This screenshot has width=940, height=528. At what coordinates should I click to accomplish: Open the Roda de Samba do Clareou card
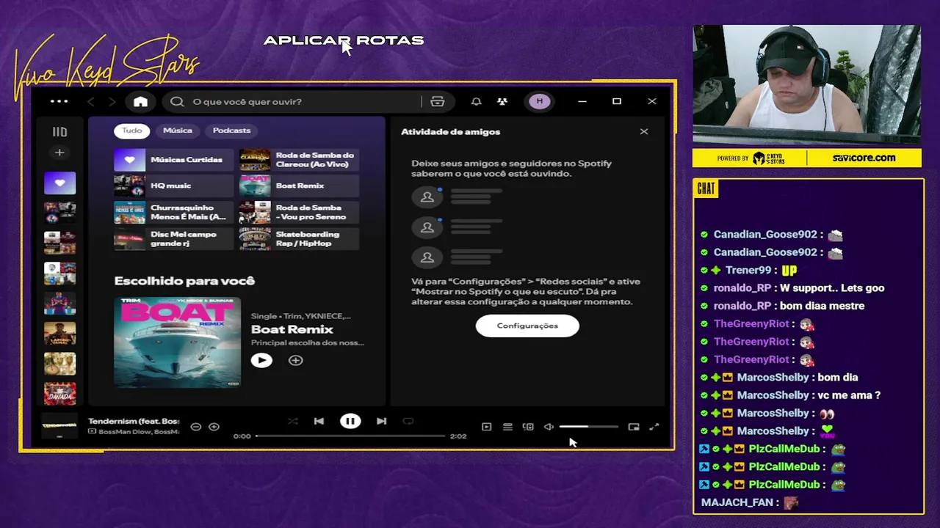point(300,160)
